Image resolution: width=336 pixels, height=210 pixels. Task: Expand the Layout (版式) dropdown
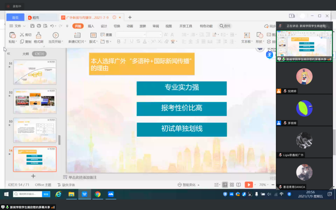(93, 42)
